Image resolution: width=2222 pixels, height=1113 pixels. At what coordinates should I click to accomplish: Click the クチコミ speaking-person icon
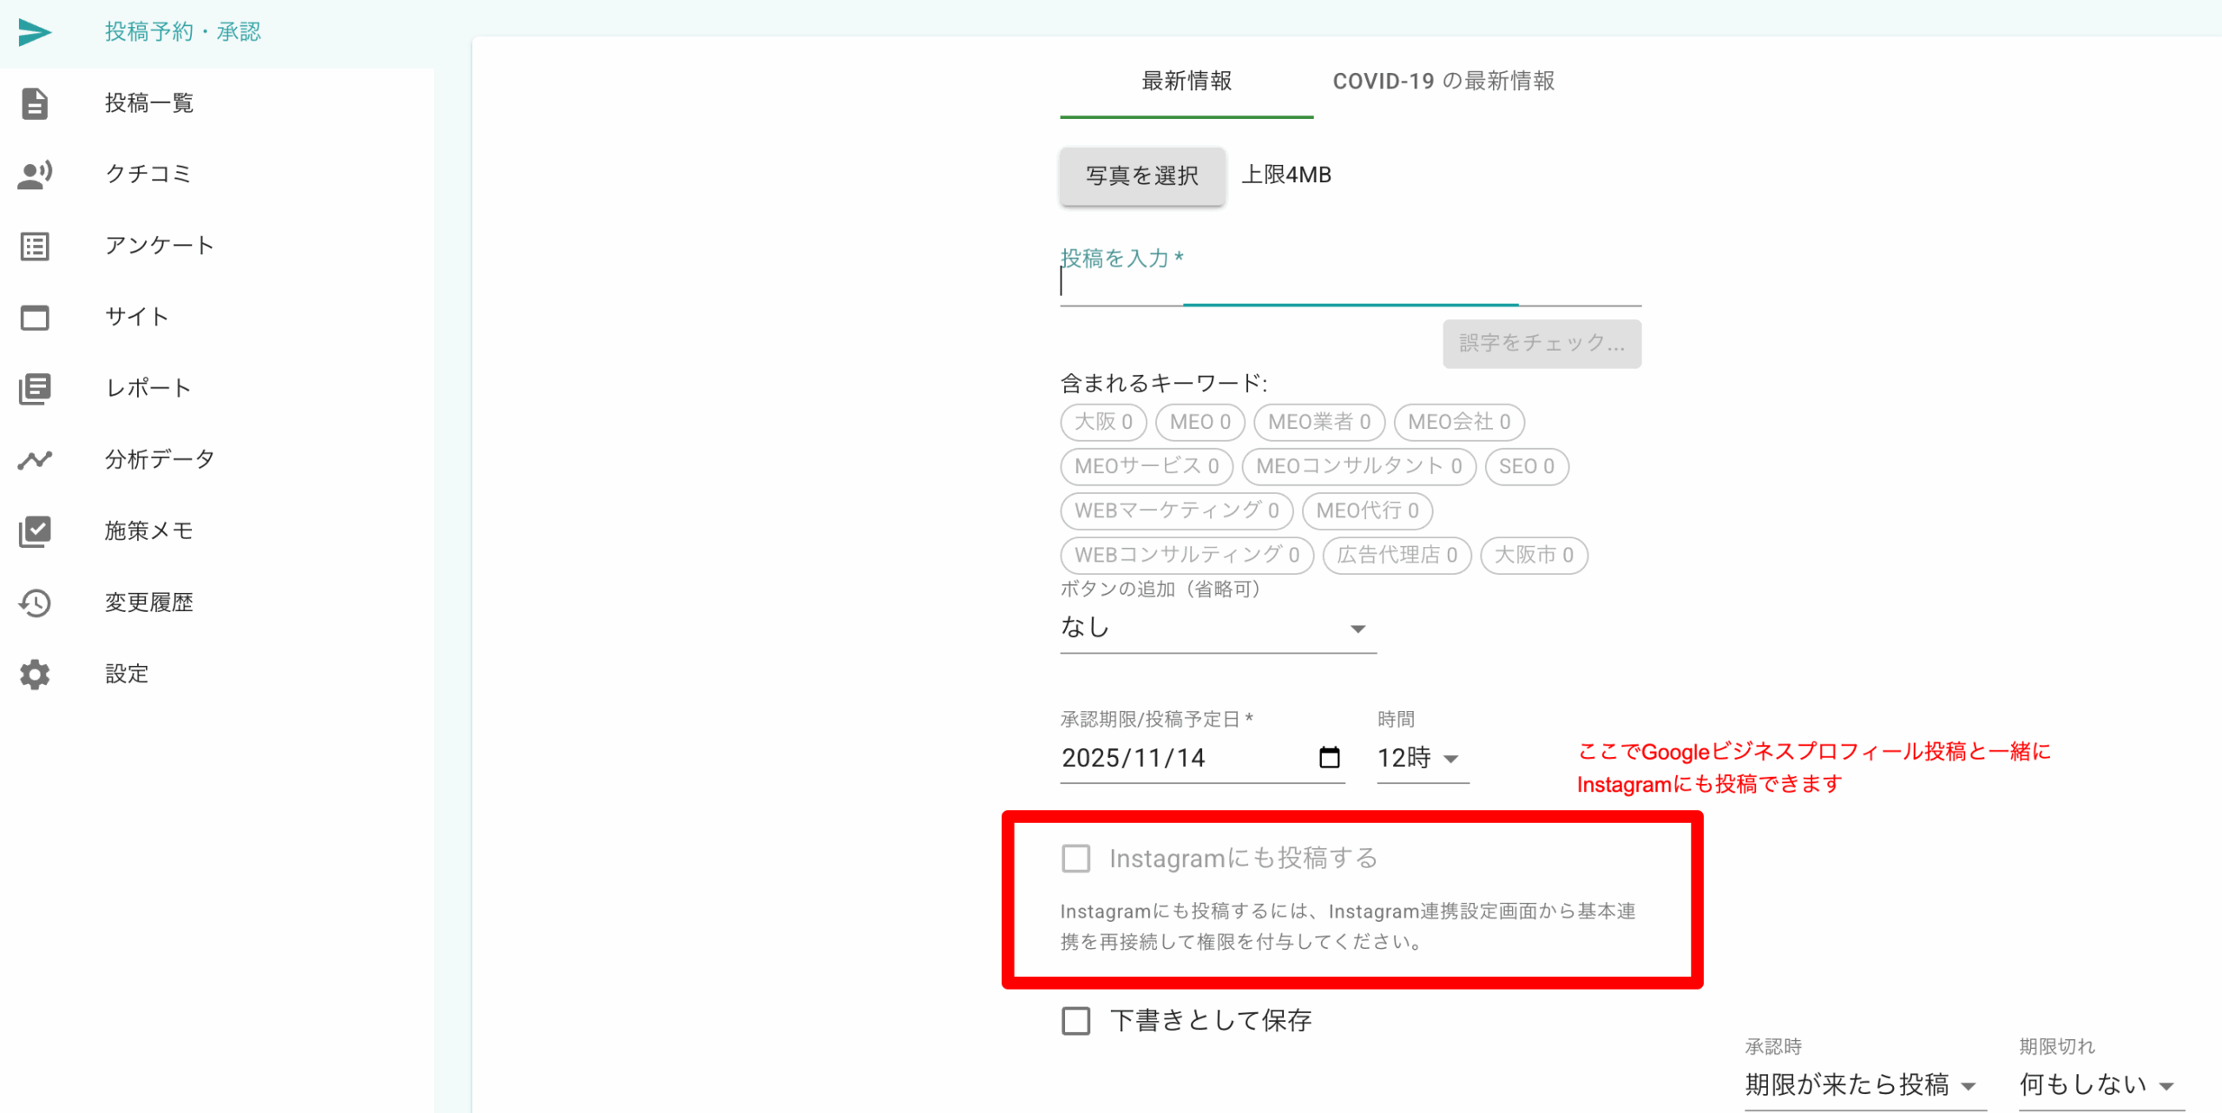click(35, 175)
